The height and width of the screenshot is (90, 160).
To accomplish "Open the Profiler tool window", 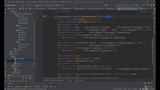I will coord(37,86).
